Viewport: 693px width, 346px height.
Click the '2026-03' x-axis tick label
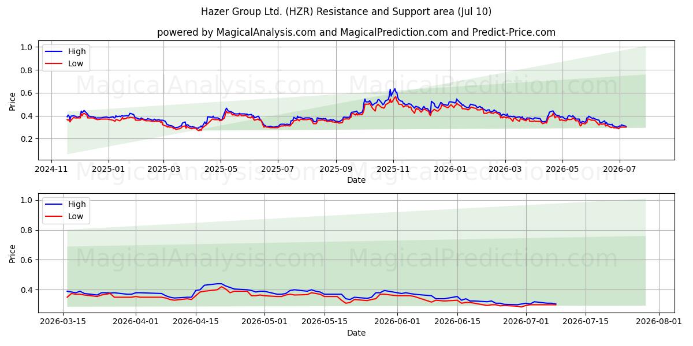point(505,169)
